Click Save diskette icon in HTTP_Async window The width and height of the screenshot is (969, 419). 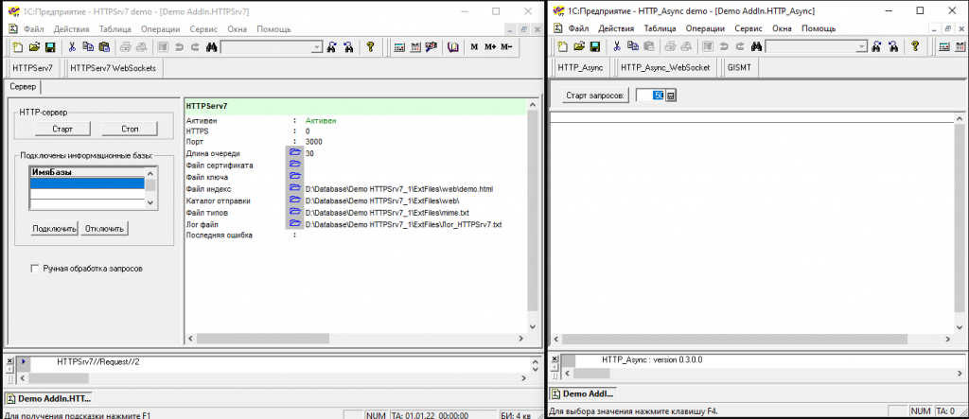[594, 46]
